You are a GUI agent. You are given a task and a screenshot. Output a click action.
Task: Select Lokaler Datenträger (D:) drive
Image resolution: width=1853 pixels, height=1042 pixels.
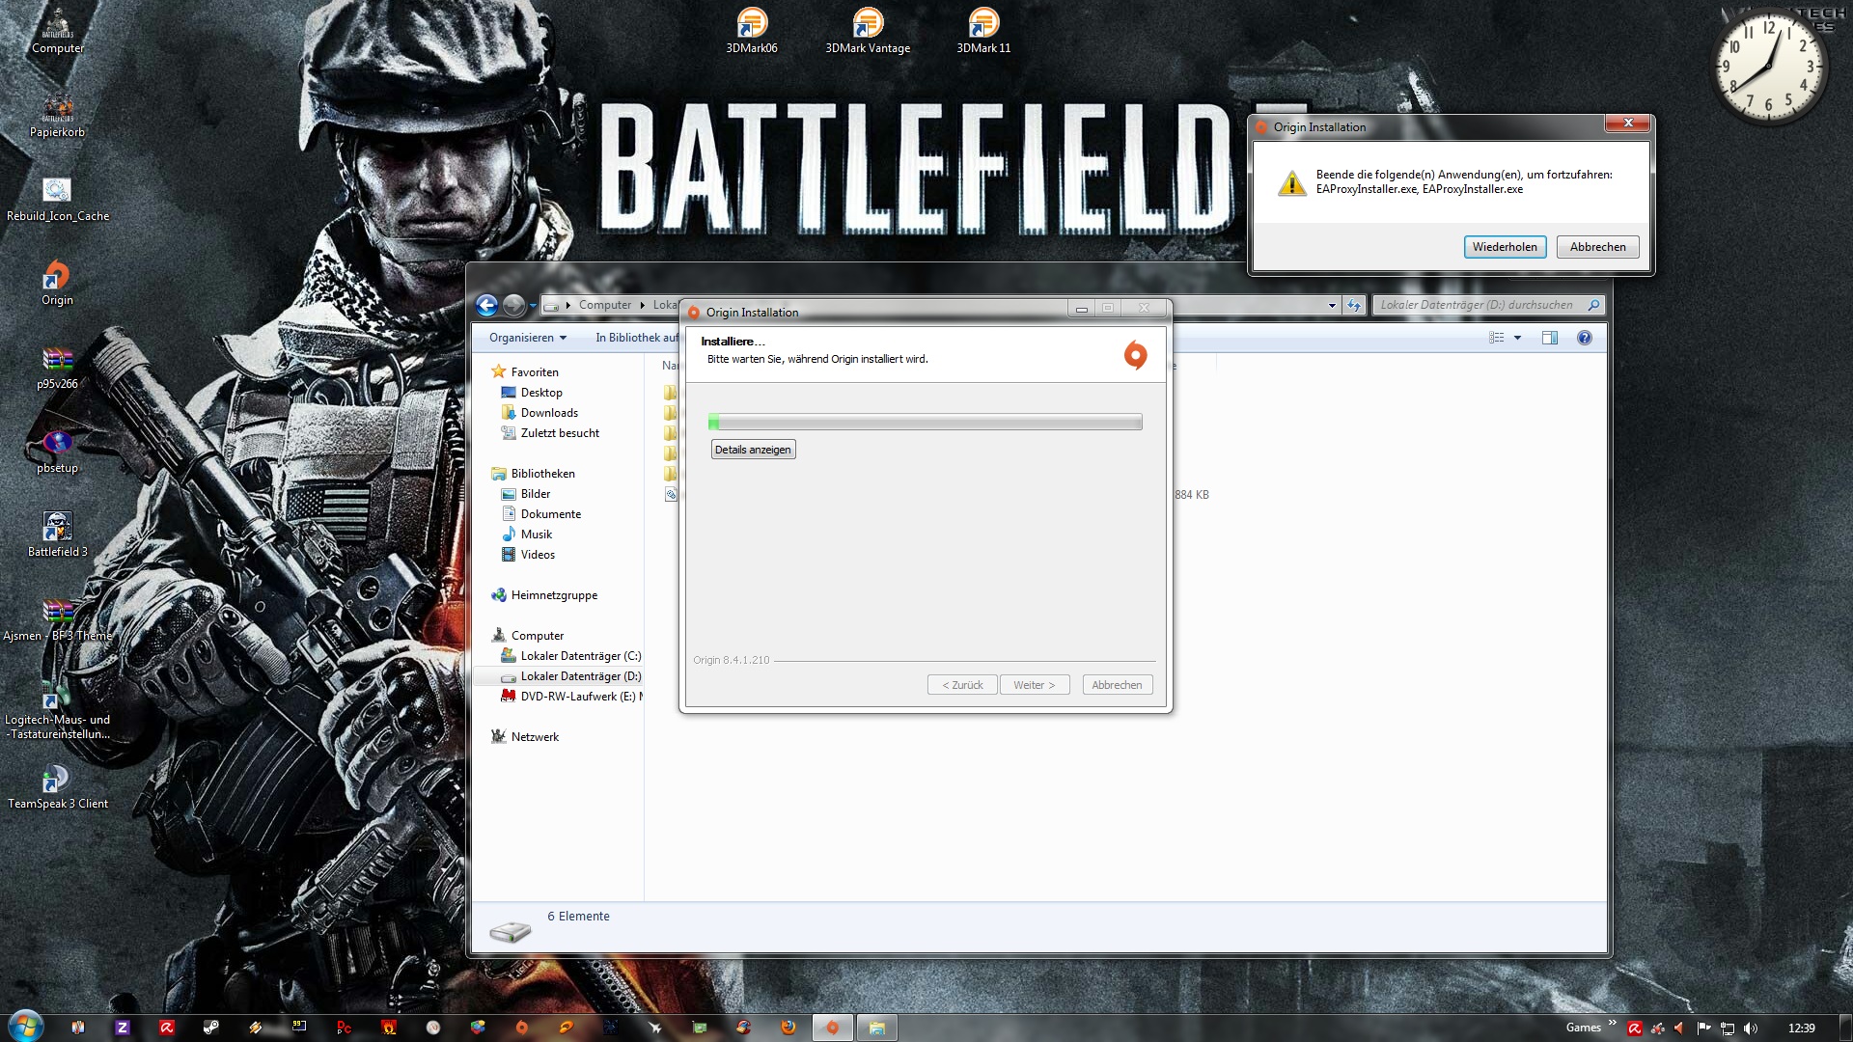coord(571,676)
